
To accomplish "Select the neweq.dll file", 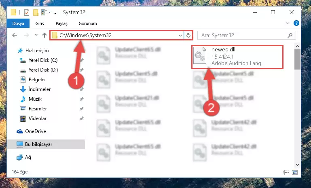I will [237, 57].
